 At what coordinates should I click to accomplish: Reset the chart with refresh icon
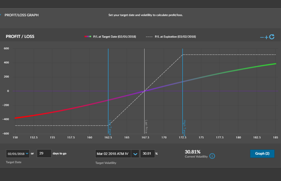(272, 37)
